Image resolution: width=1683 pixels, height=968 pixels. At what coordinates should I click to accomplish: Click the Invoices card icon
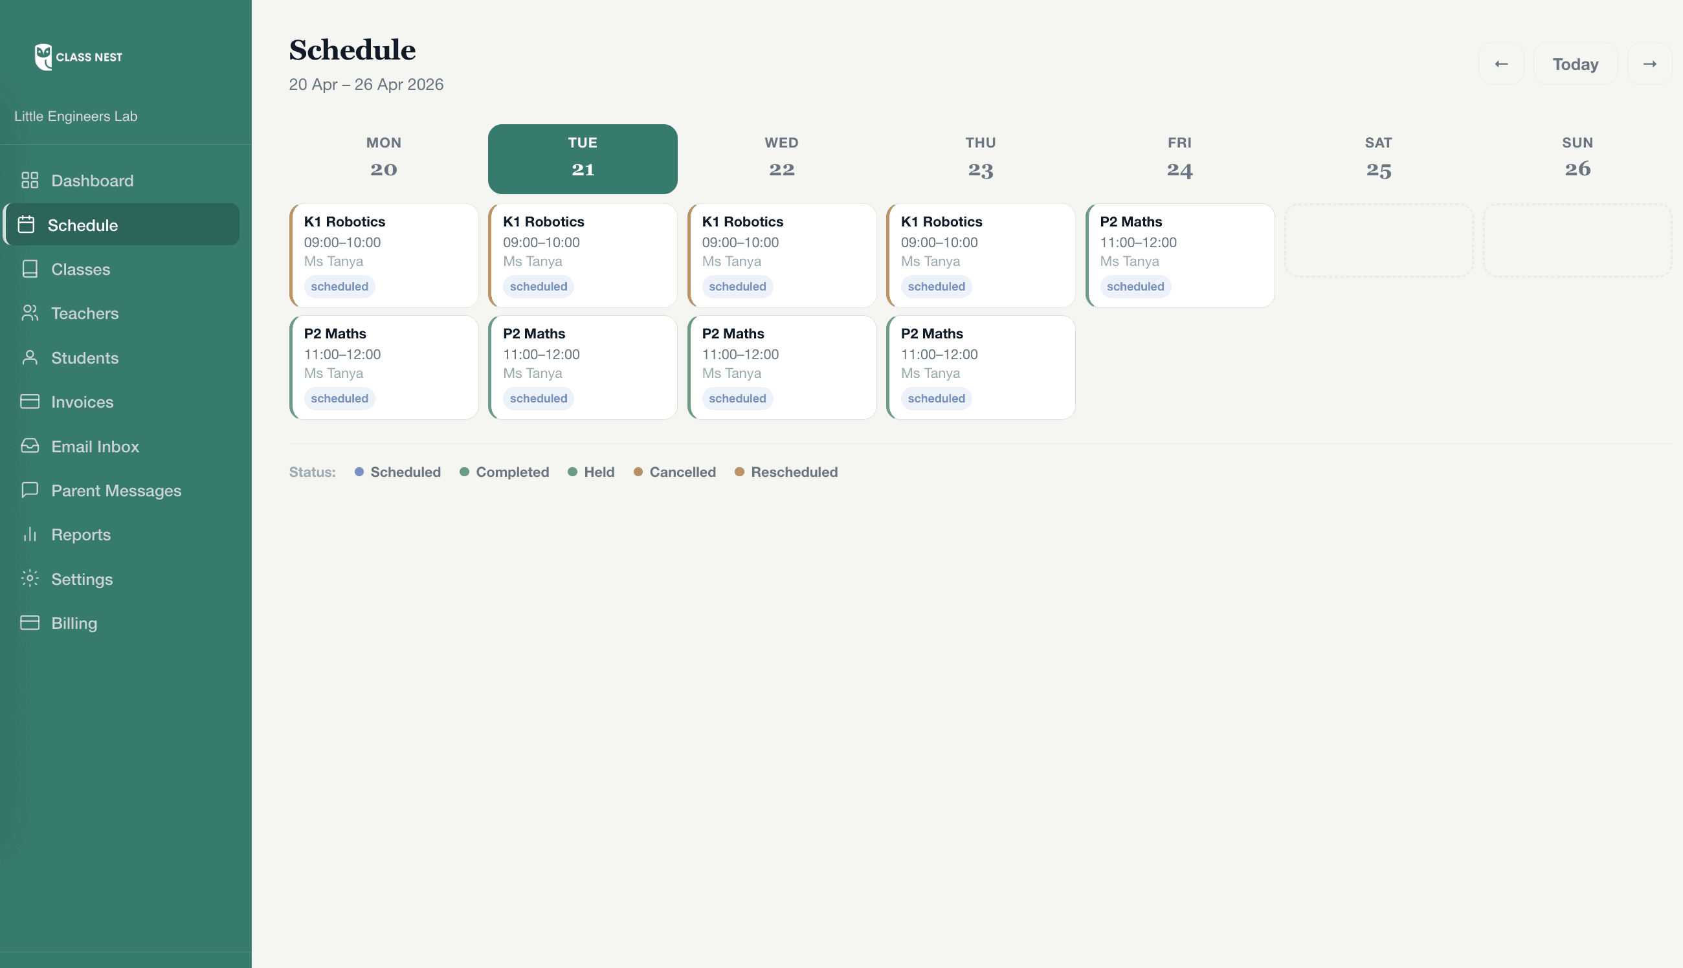point(30,402)
